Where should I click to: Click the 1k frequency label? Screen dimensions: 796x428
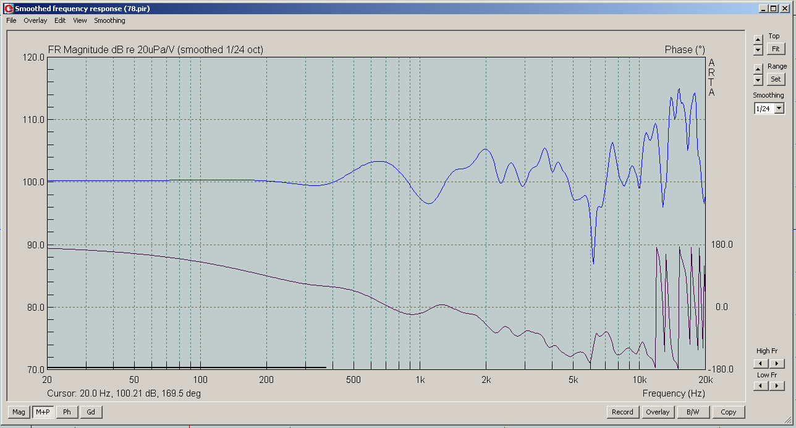pyautogui.click(x=420, y=379)
